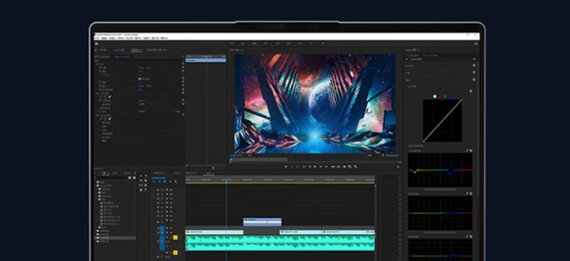This screenshot has height=261, width=570.
Task: Click Mark In button in Program Monitor
Action: pyautogui.click(x=292, y=166)
